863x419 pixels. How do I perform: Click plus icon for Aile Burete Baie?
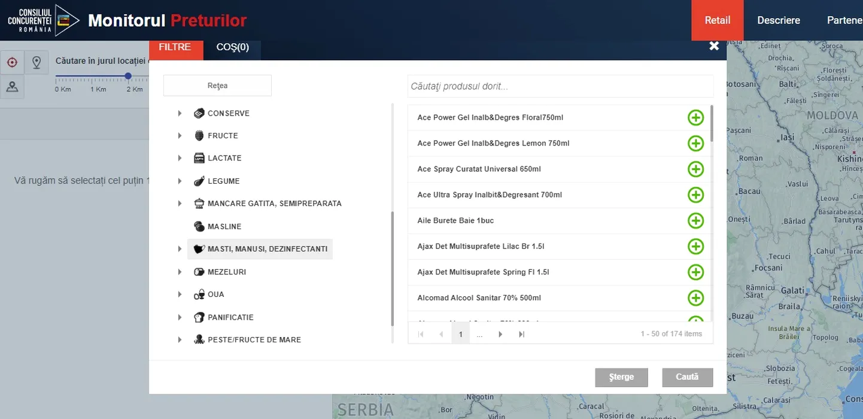click(695, 221)
